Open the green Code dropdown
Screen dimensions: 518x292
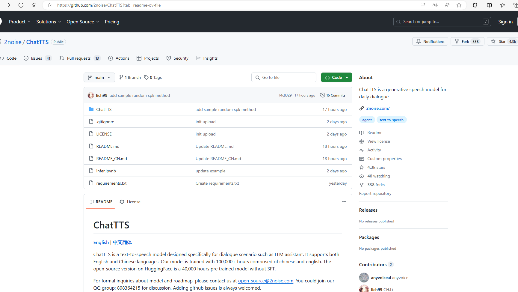(336, 77)
